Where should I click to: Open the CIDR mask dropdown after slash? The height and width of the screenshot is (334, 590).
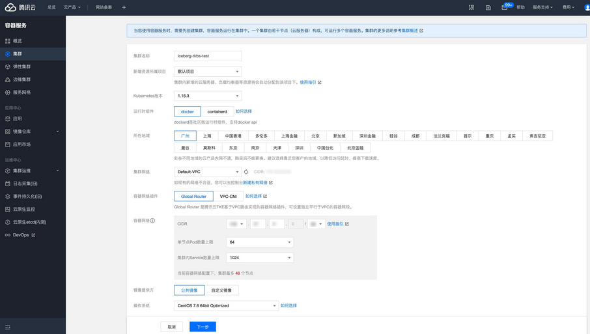coord(316,224)
